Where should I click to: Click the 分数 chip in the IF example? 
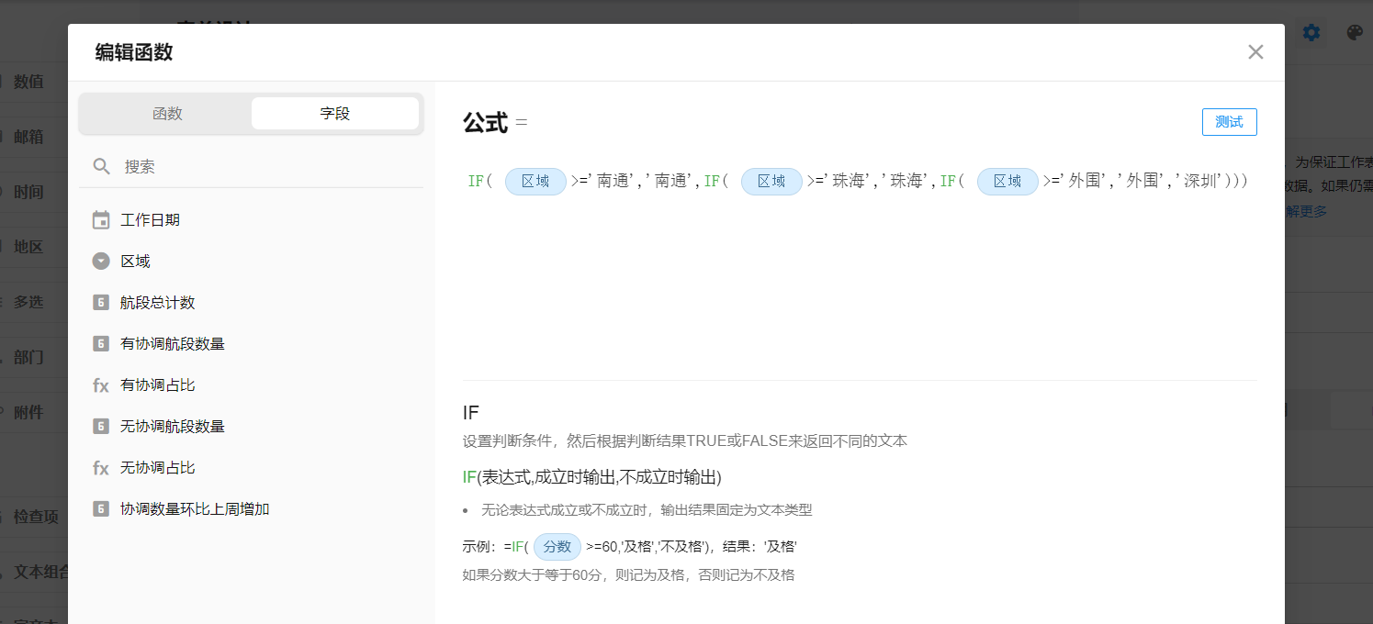coord(557,546)
